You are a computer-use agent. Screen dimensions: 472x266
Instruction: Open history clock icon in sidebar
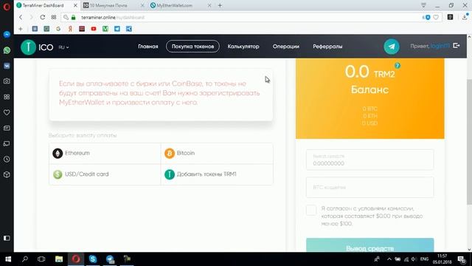(x=7, y=160)
